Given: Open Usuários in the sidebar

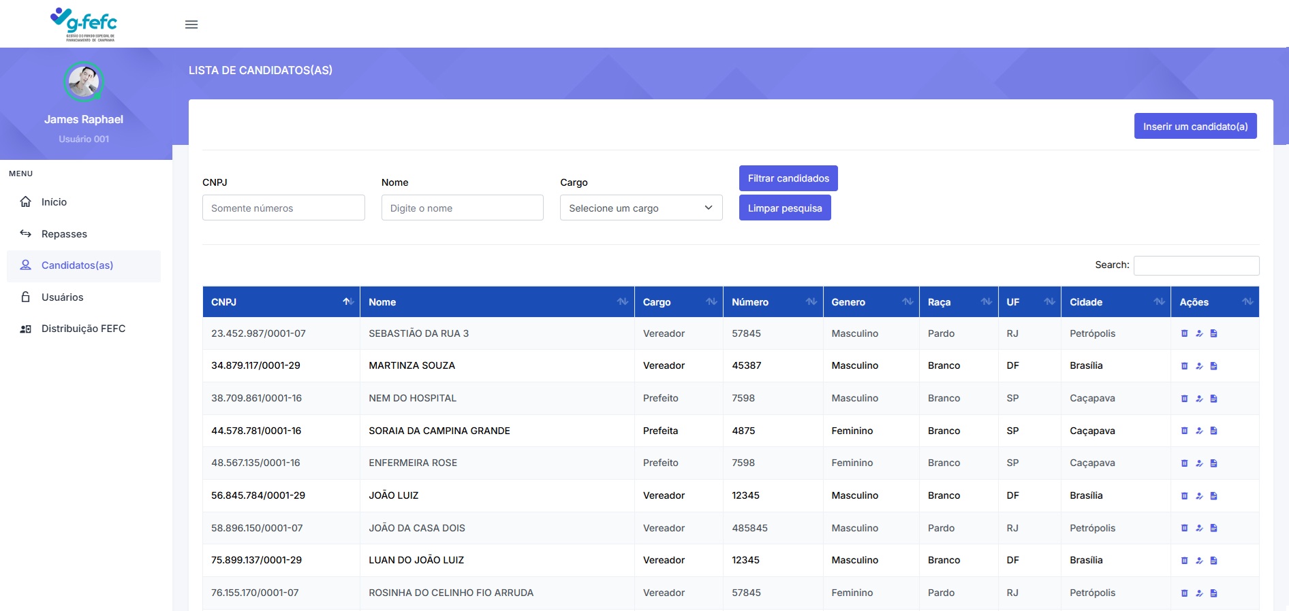Looking at the screenshot, I should pos(62,297).
